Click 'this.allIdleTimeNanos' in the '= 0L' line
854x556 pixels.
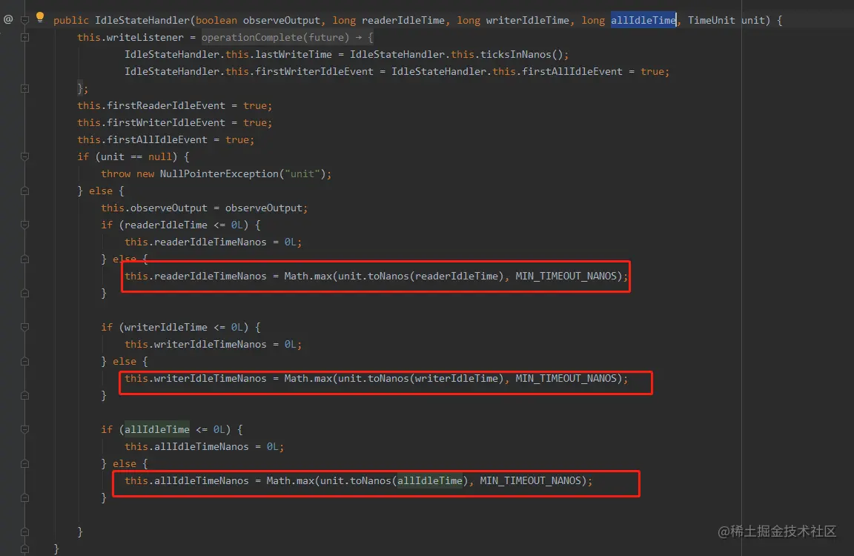coord(187,446)
